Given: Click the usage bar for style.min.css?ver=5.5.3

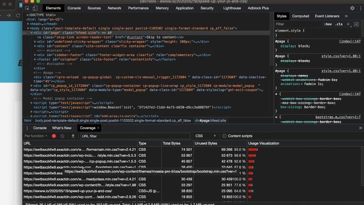Looking at the screenshot, I should [252, 155].
